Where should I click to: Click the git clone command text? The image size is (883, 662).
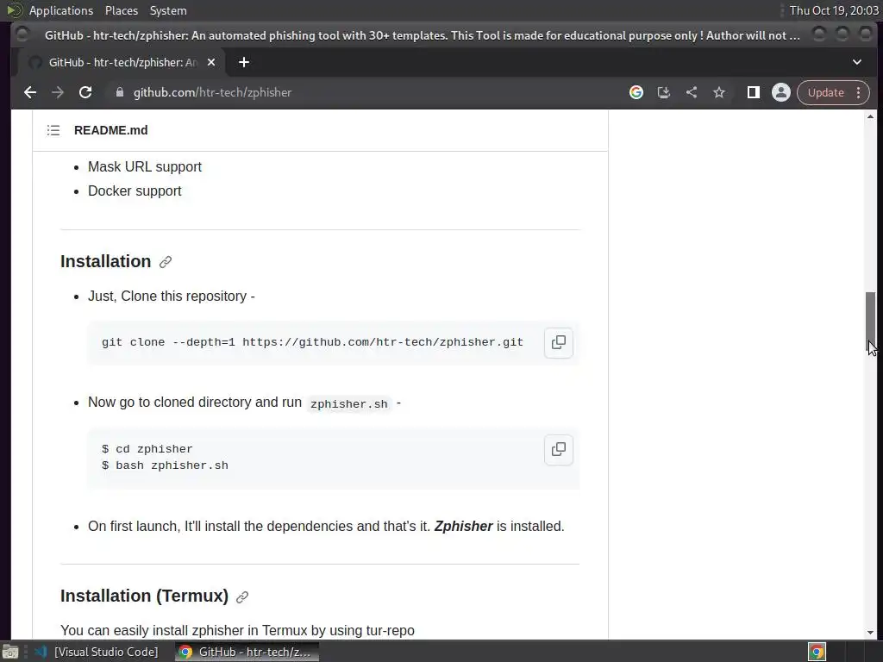(x=312, y=342)
